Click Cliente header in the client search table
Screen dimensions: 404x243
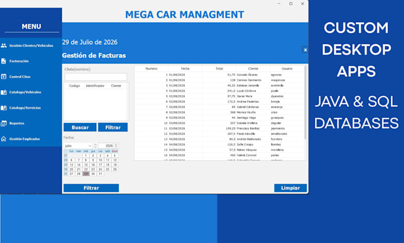coord(116,86)
